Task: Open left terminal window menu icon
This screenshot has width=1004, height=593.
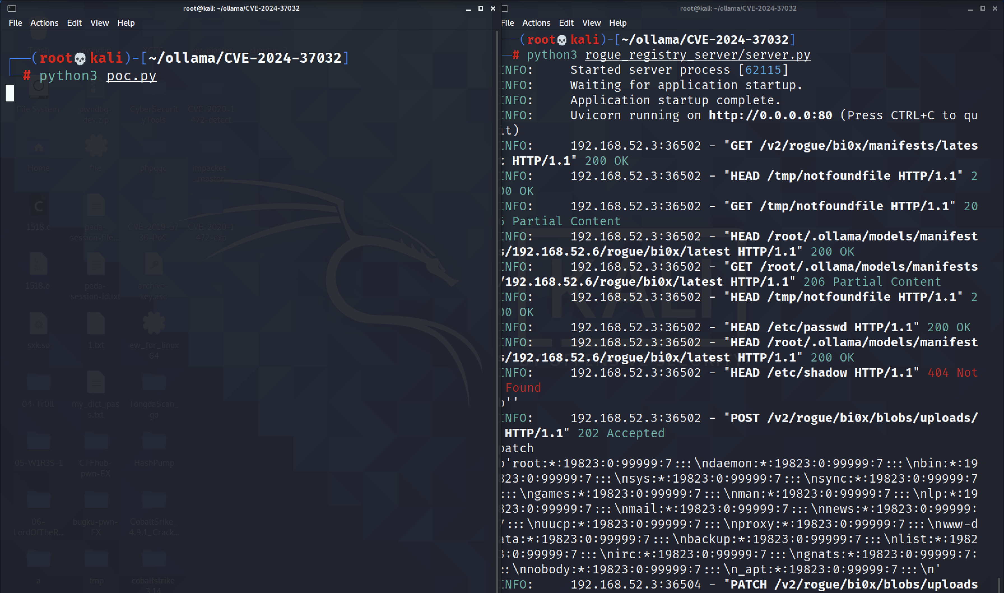Action: 11,8
